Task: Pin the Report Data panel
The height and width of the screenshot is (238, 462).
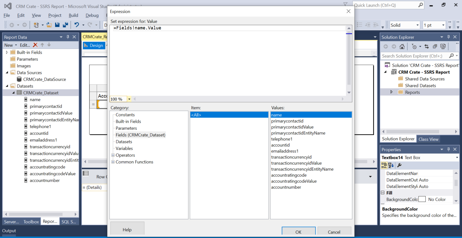Action: pos(68,37)
